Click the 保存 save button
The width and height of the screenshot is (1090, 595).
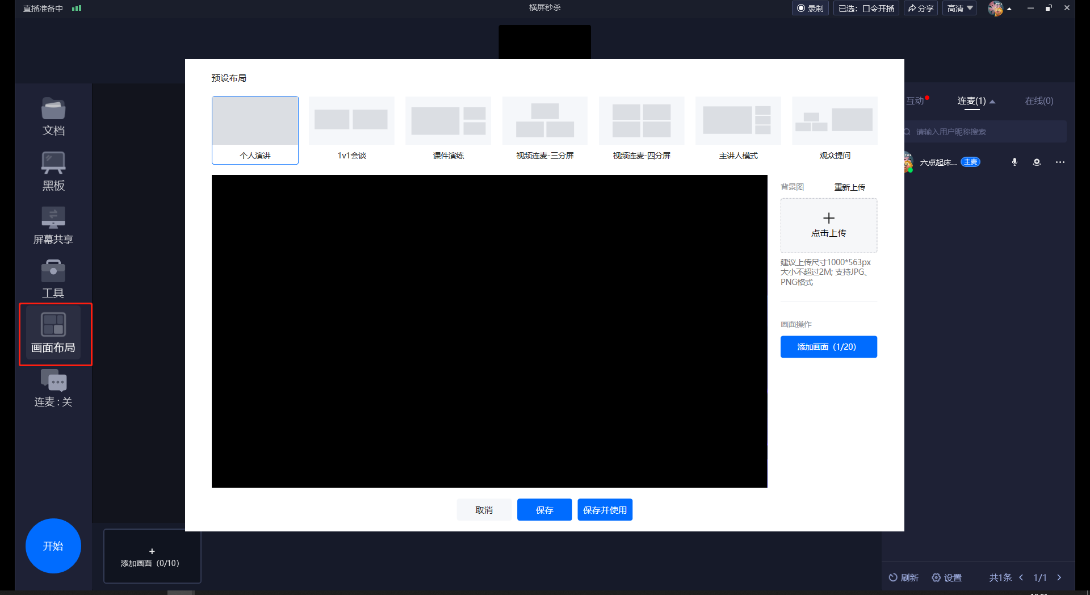(544, 510)
